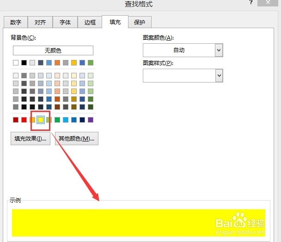Select the gold theme color swatch in top row

pos(74,63)
